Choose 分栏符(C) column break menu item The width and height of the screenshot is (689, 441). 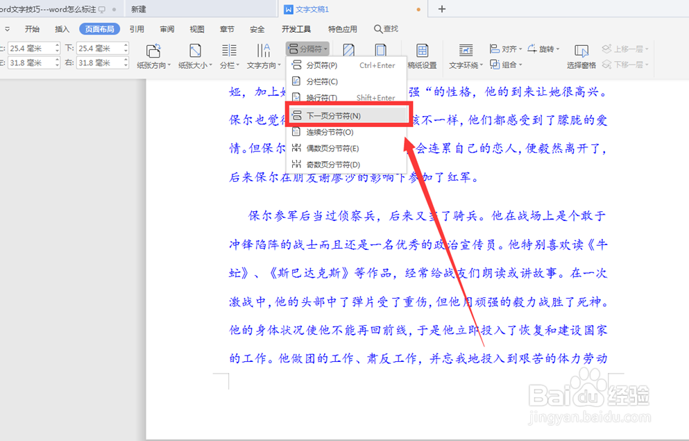pos(346,81)
